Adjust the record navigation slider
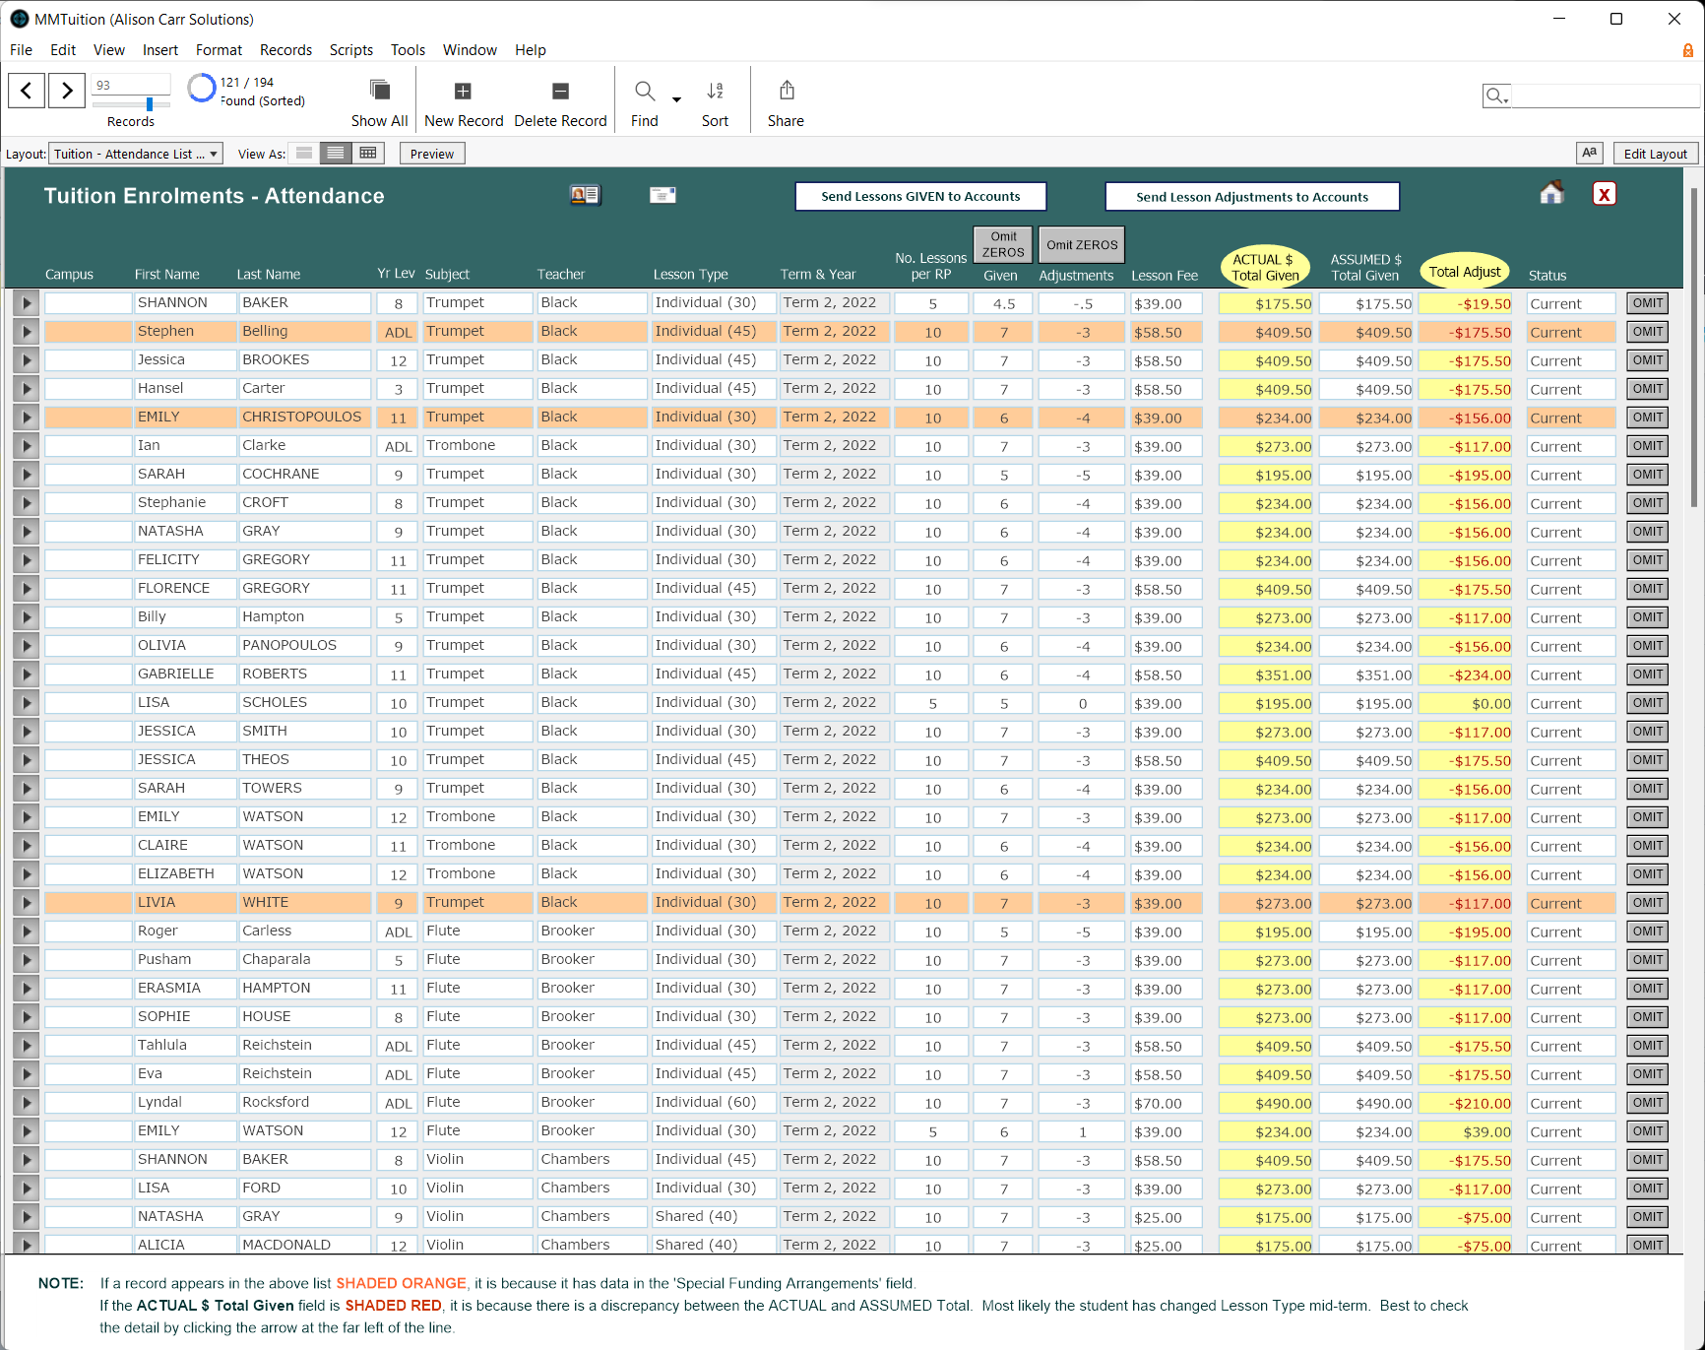This screenshot has width=1705, height=1350. (150, 103)
